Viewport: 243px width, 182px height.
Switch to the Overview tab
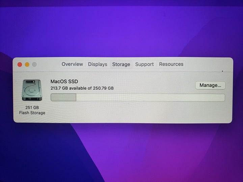point(72,64)
